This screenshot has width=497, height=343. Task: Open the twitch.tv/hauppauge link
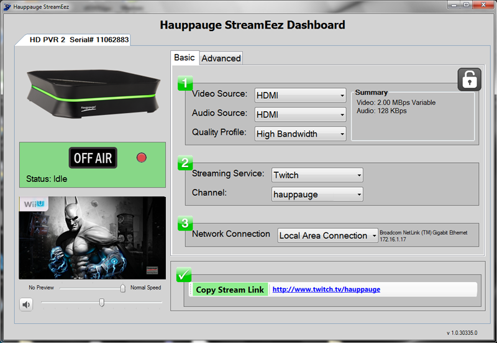[x=326, y=290]
